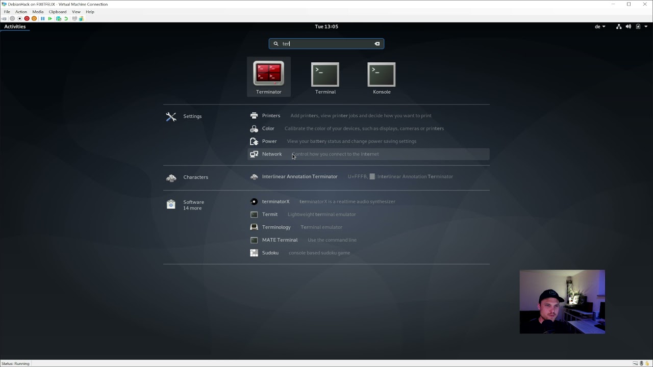Open Power settings result
Viewport: 653px width, 367px height.
368,141
